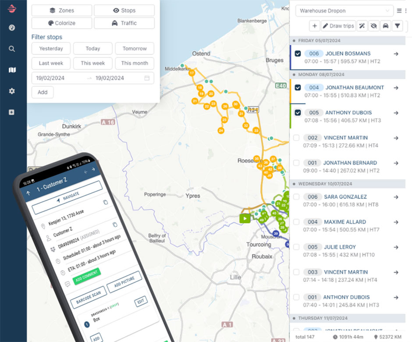Click the plus box icon in the sidebar
Viewport: 412px width, 342px height.
pyautogui.click(x=11, y=112)
